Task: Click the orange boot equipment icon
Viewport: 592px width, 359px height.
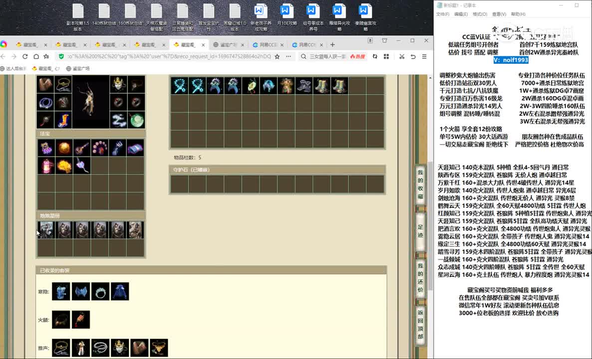Action: click(63, 120)
